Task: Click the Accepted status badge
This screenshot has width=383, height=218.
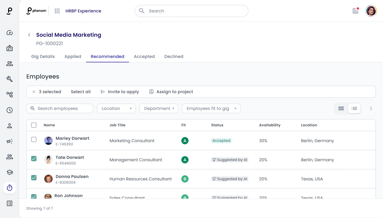Action: [x=221, y=141]
